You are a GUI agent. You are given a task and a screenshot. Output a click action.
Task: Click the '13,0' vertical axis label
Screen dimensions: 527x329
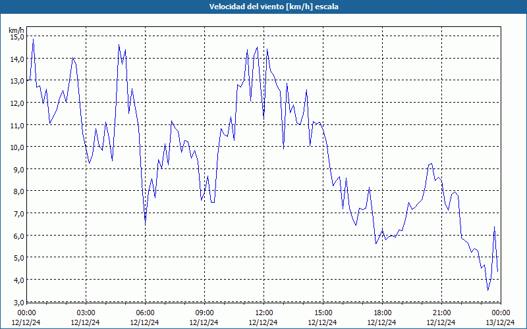(x=17, y=81)
